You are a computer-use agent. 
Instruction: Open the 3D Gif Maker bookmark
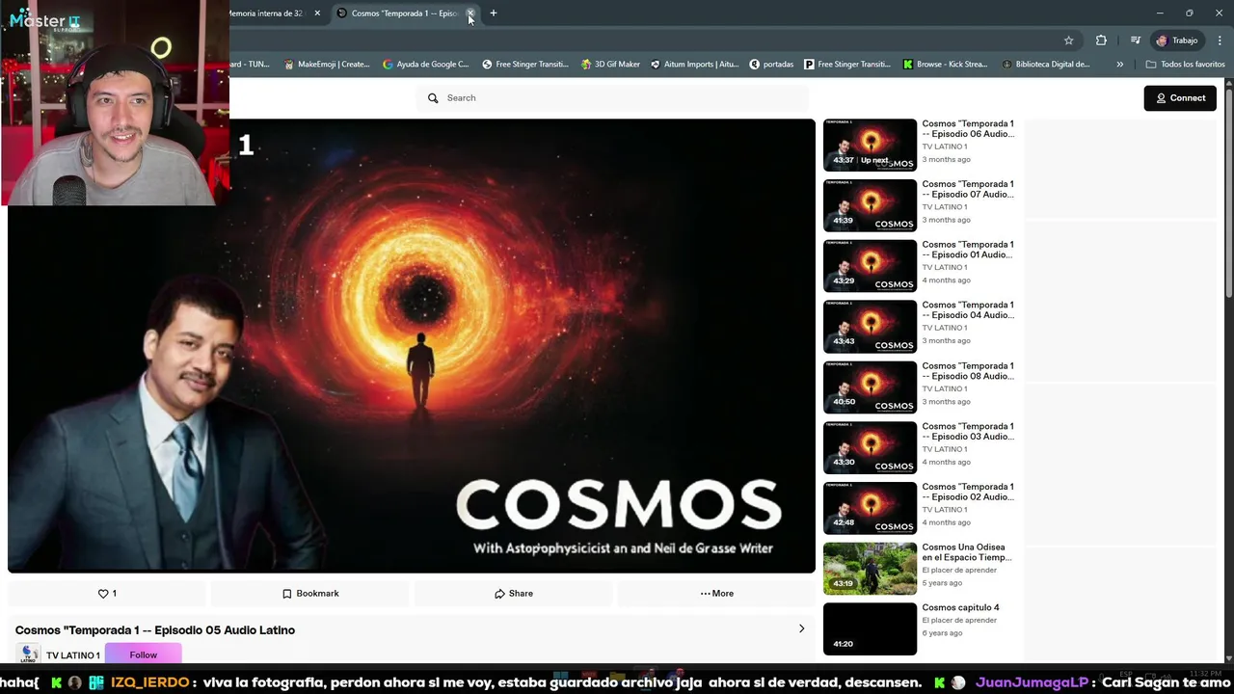(x=610, y=65)
